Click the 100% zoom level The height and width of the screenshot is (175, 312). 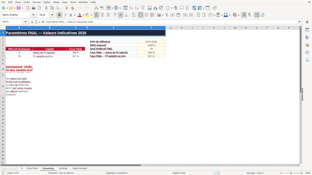click(x=308, y=173)
